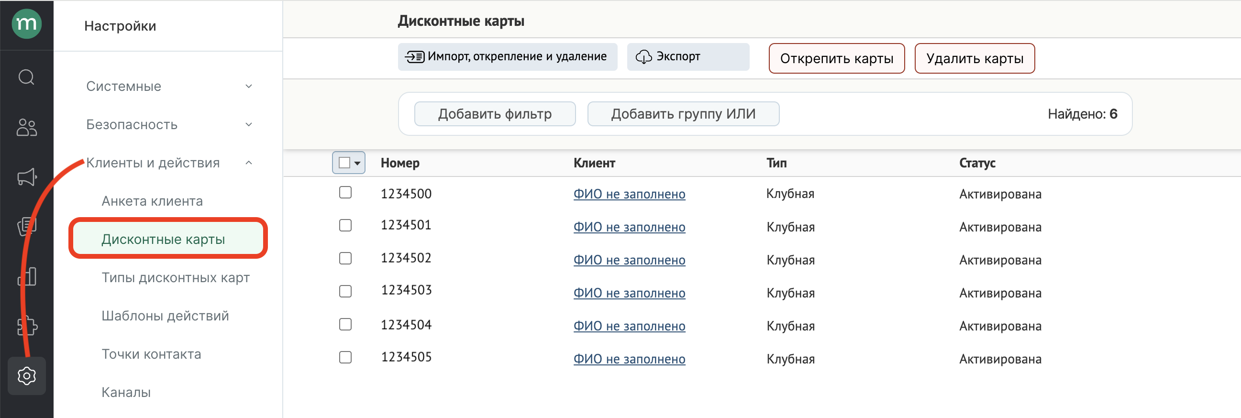Expand the Безопасность settings section

(x=249, y=125)
